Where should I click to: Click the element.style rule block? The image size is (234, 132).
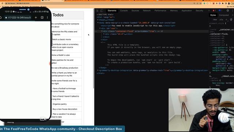pyautogui.click(x=218, y=25)
